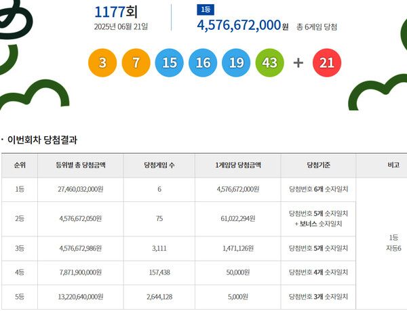Click criteria 당첨번호 4개 숫자일치
This screenshot has height=311, width=407.
[319, 272]
